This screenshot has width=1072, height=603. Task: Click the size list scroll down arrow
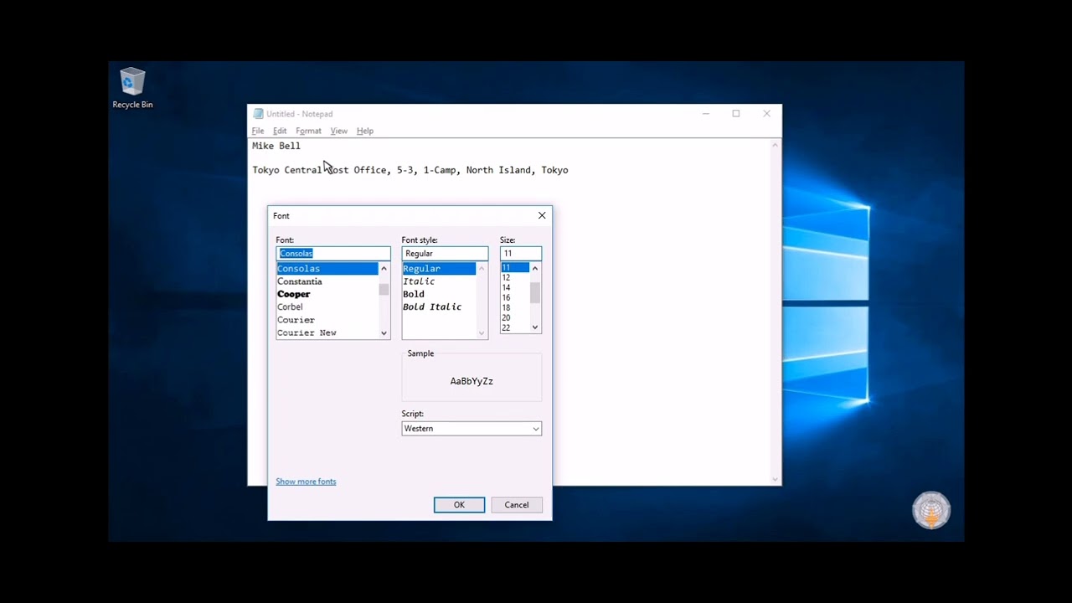point(535,327)
